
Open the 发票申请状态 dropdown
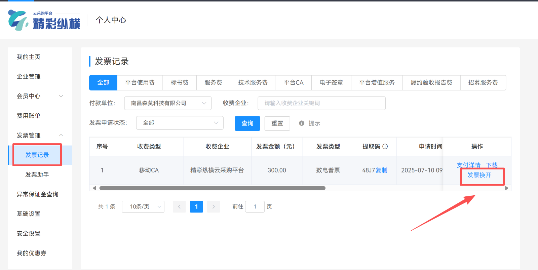click(x=180, y=123)
